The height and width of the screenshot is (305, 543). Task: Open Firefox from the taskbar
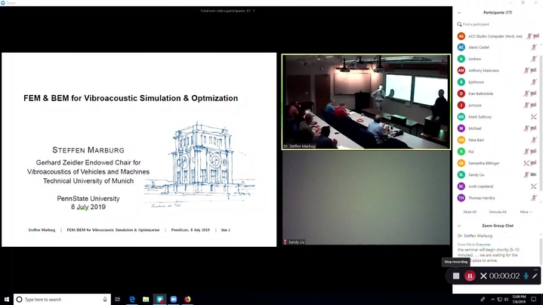pos(187,300)
